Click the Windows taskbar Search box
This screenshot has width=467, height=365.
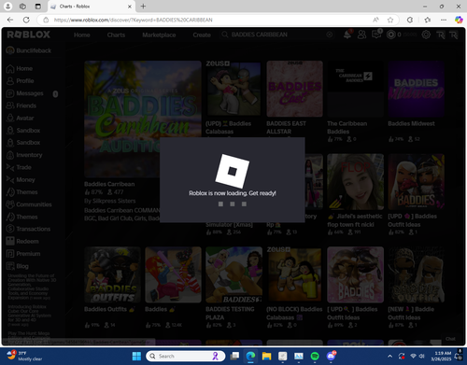(x=186, y=356)
